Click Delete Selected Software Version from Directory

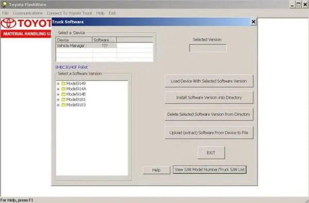209,114
